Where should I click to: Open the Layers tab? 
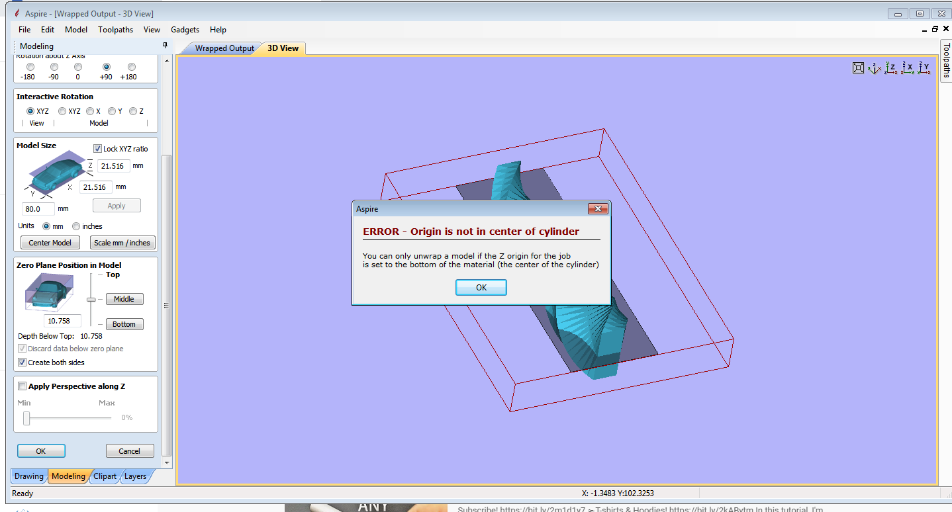click(x=135, y=476)
